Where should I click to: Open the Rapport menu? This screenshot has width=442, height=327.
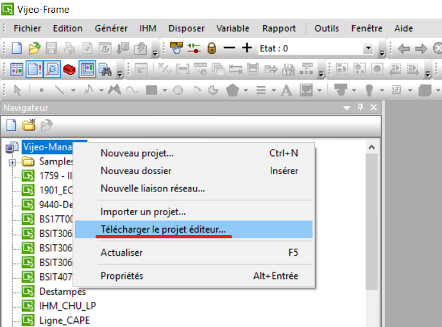279,28
